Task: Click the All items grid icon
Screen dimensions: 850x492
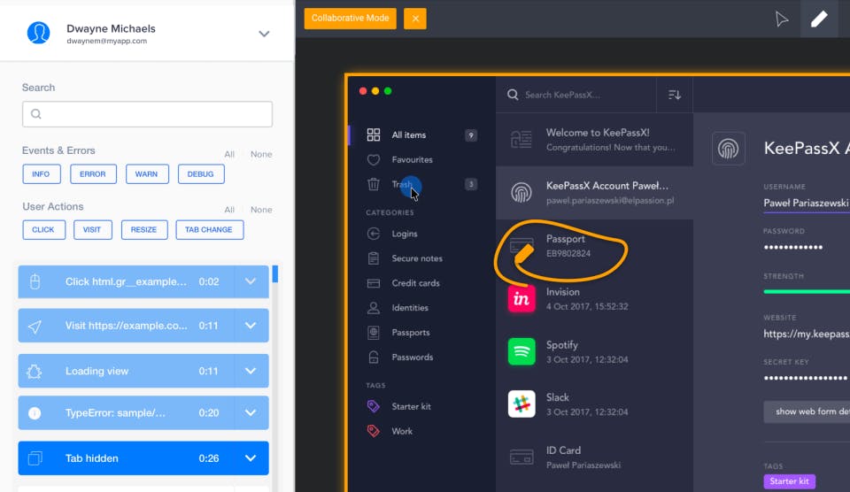Action: click(374, 135)
